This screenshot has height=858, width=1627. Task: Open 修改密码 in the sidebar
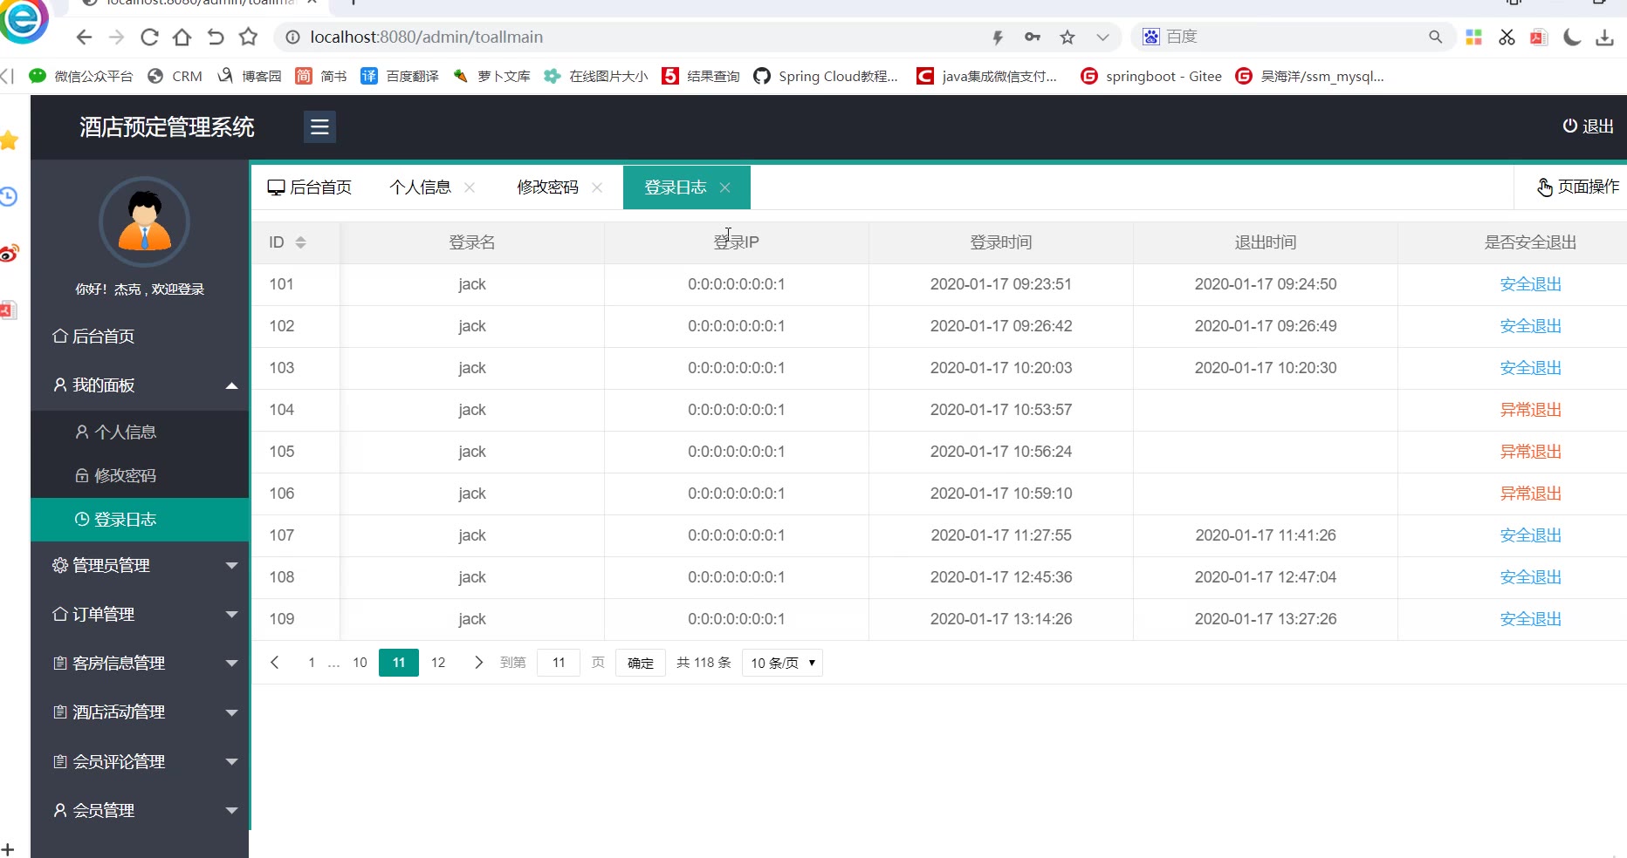(x=140, y=475)
